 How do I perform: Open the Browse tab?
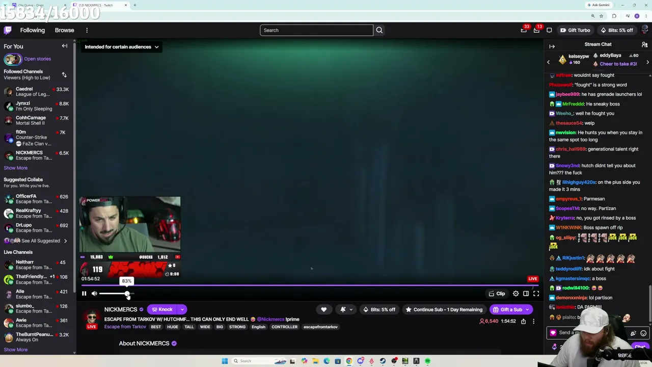[x=65, y=30]
